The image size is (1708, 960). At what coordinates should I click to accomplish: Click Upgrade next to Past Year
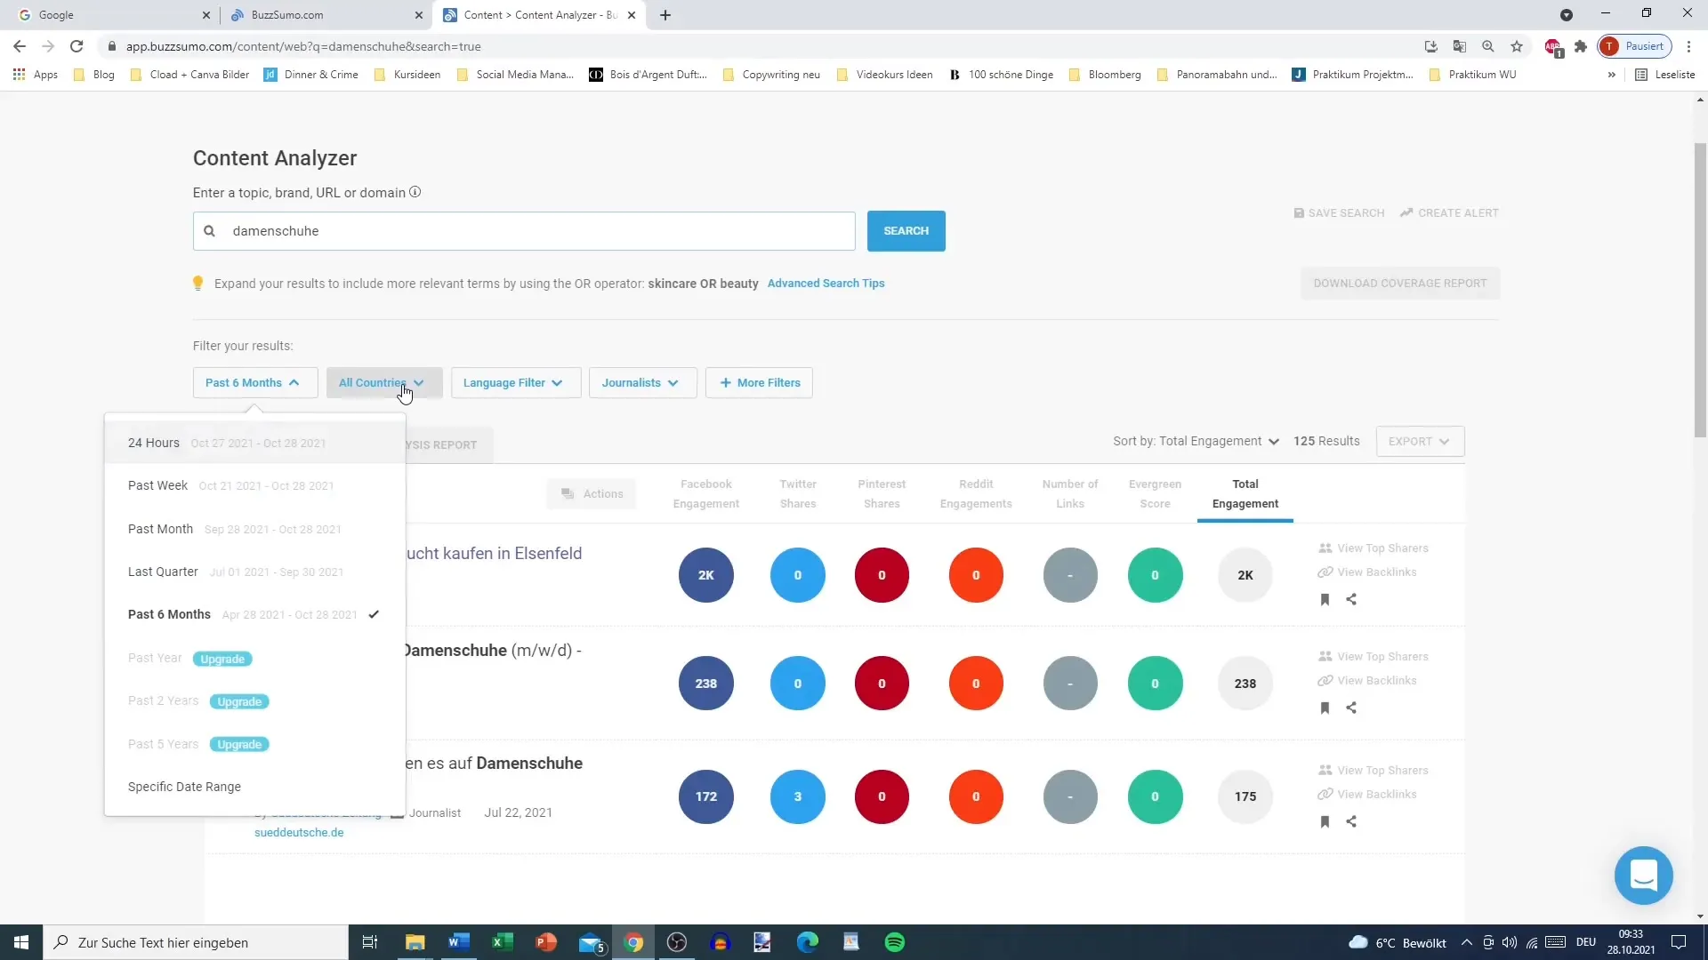pos(222,659)
